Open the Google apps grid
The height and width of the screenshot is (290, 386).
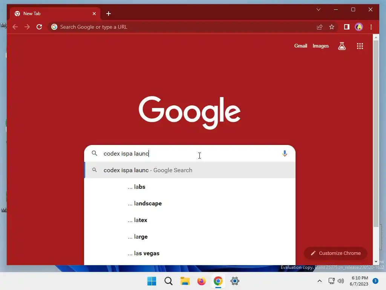coord(360,46)
